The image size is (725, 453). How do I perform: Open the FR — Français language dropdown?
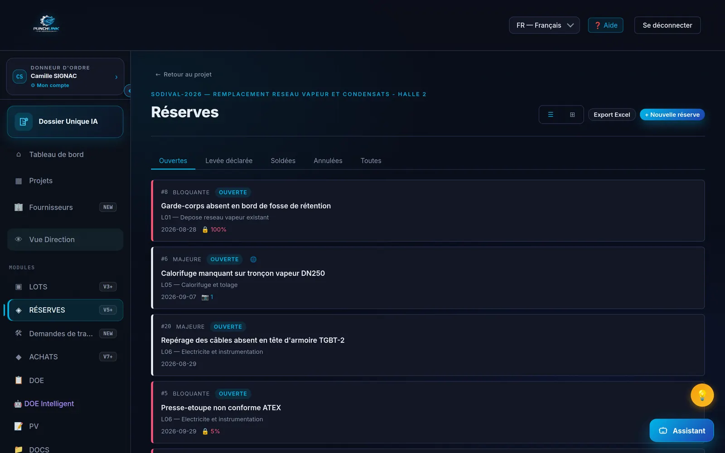(544, 25)
